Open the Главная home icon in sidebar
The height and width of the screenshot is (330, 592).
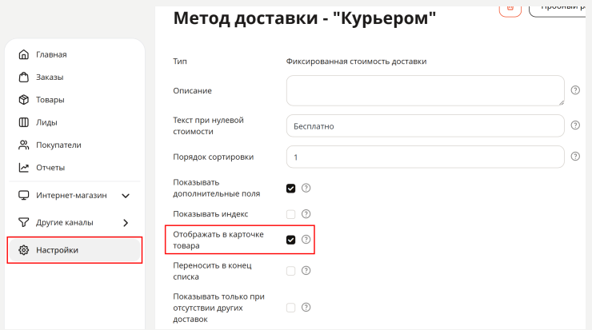click(x=23, y=54)
